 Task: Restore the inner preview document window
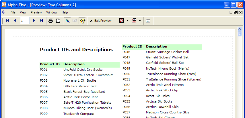click(x=236, y=13)
